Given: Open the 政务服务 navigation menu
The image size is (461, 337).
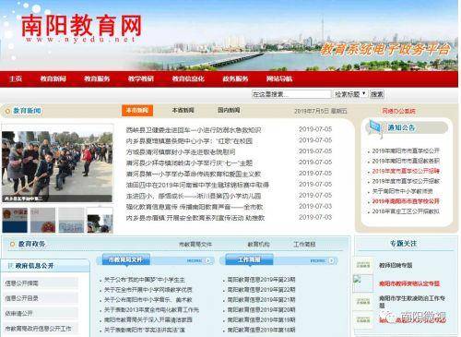Looking at the screenshot, I should (235, 78).
